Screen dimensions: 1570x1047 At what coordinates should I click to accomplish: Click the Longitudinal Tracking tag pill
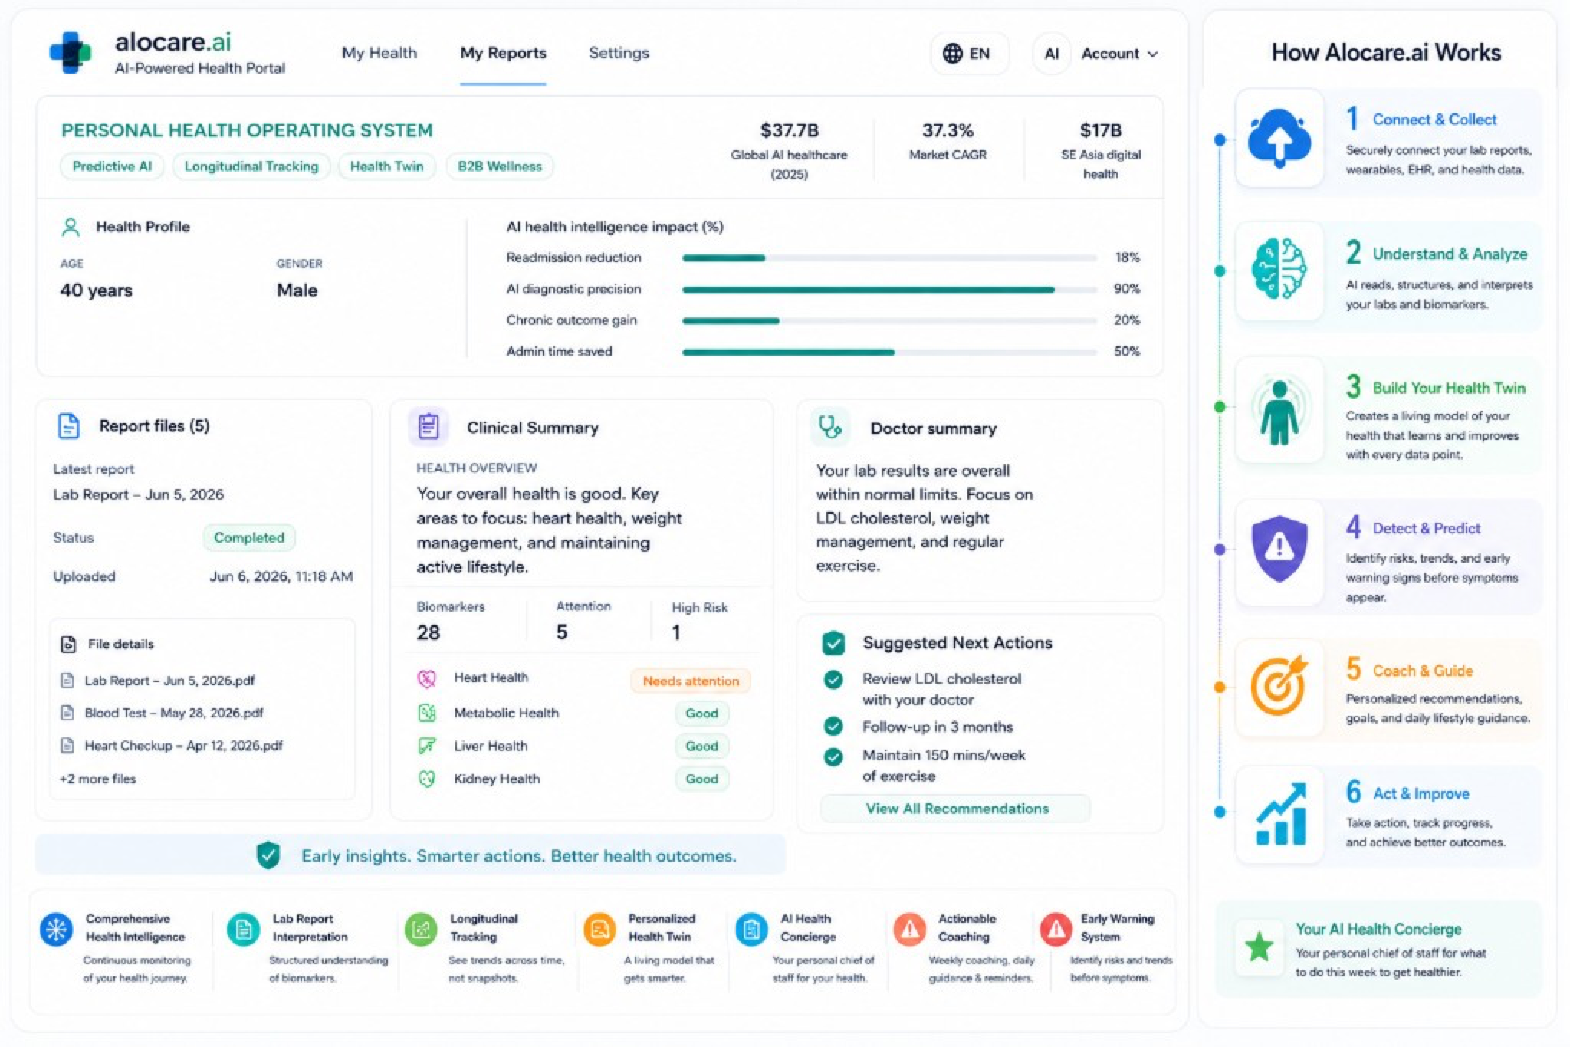[251, 166]
